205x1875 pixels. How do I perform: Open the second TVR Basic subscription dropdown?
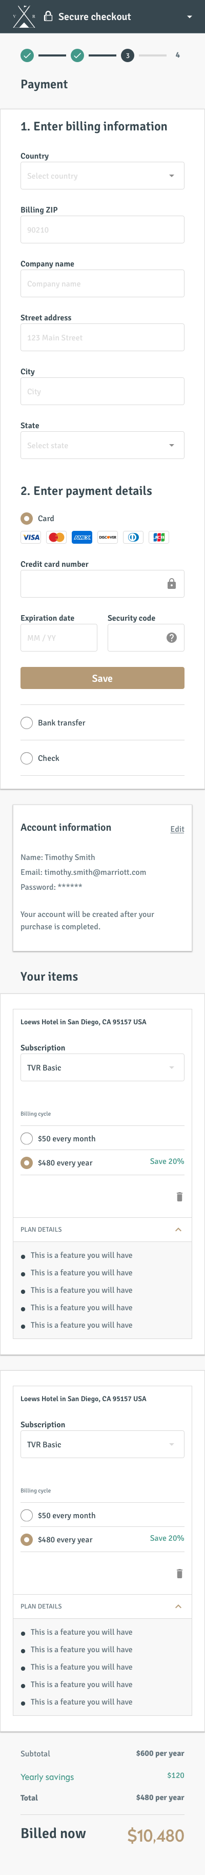[x=102, y=1444]
